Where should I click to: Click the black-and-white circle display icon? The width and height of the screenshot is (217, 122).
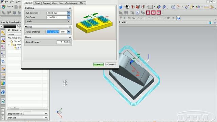(127, 7)
